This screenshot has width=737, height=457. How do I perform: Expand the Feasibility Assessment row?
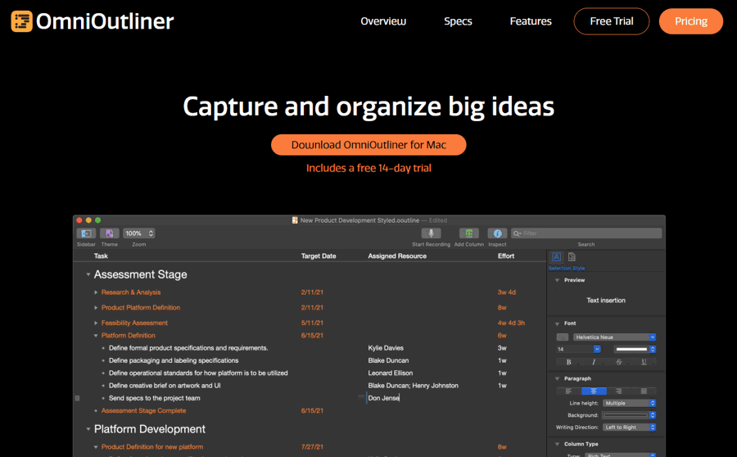tap(96, 323)
